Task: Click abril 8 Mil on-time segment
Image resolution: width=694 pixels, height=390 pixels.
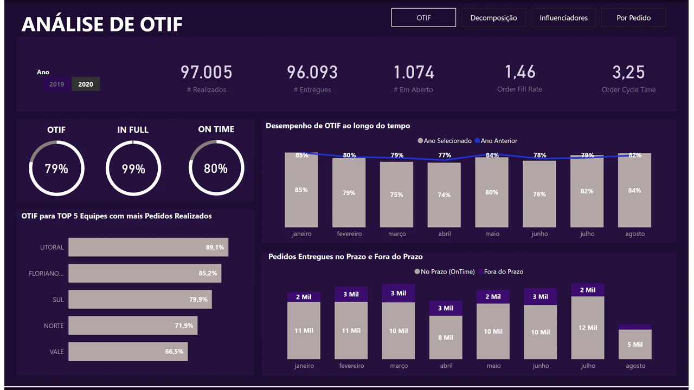Action: (x=446, y=337)
